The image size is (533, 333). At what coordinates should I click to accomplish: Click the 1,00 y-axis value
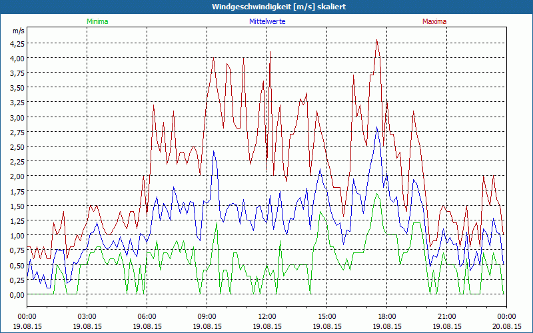point(17,236)
